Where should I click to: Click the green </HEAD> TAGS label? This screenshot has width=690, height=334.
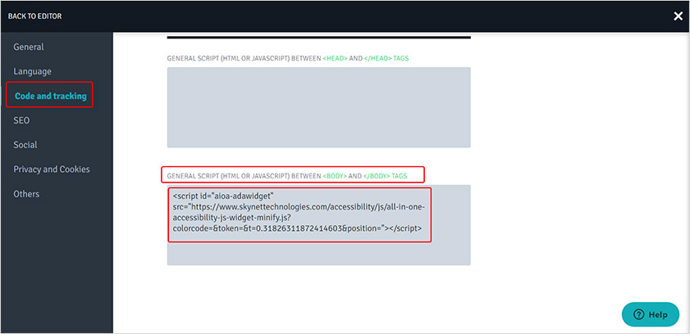point(386,58)
